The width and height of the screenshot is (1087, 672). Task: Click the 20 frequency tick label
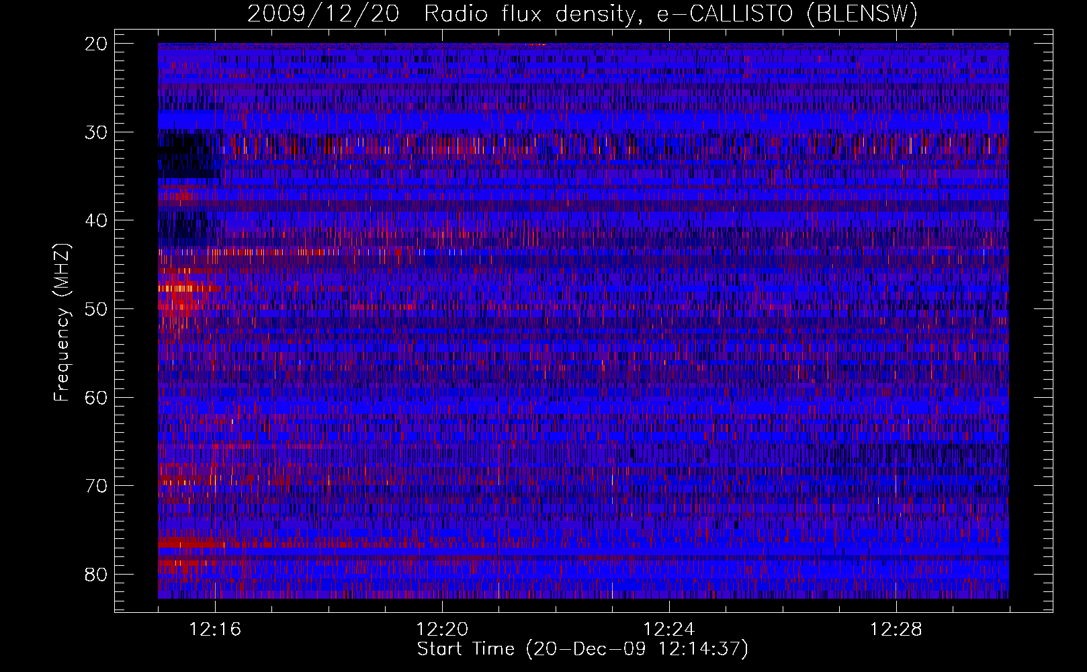click(97, 44)
